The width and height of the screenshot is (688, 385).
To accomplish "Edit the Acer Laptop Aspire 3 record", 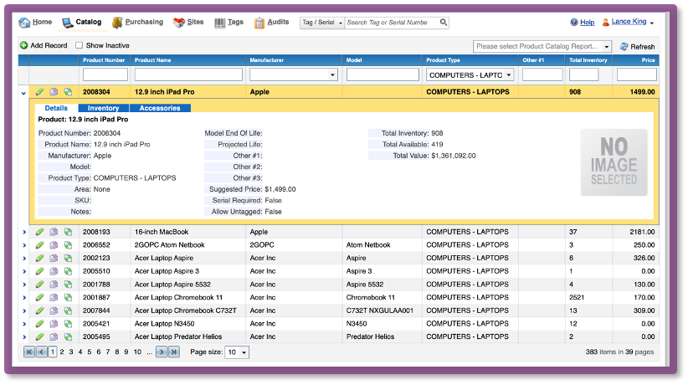I will coord(39,271).
